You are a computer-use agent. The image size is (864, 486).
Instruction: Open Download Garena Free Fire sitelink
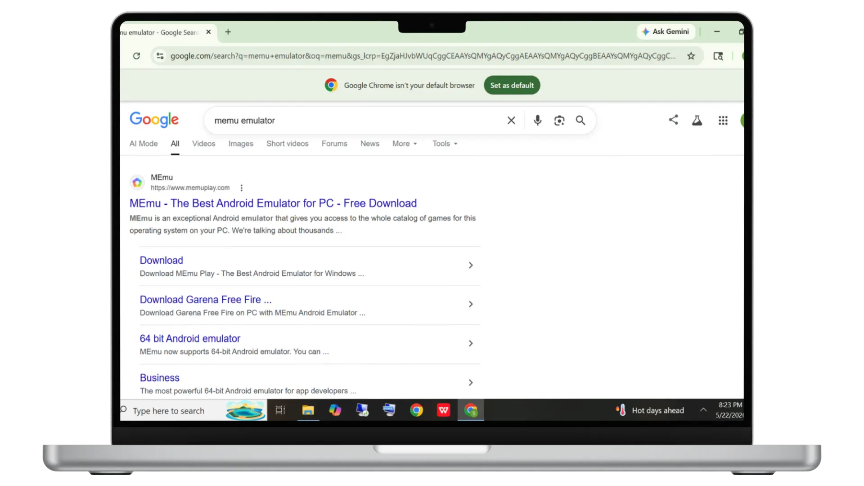click(x=206, y=300)
